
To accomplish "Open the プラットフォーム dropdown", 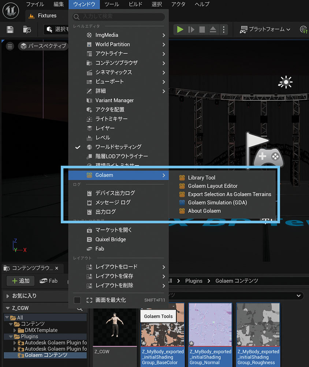I will [265, 29].
